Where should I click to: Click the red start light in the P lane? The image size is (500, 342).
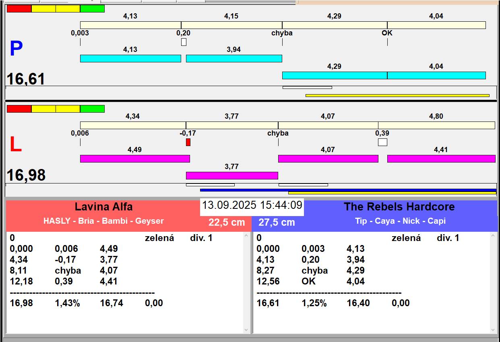[19, 8]
